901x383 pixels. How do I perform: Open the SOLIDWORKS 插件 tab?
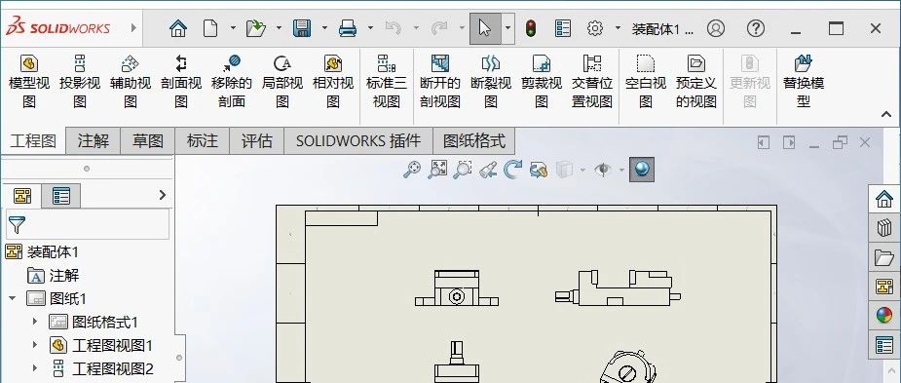(x=358, y=141)
